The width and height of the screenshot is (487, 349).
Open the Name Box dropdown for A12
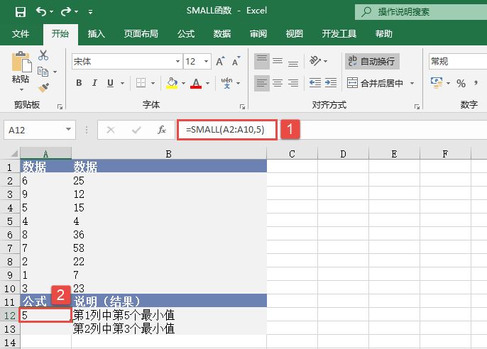click(69, 130)
